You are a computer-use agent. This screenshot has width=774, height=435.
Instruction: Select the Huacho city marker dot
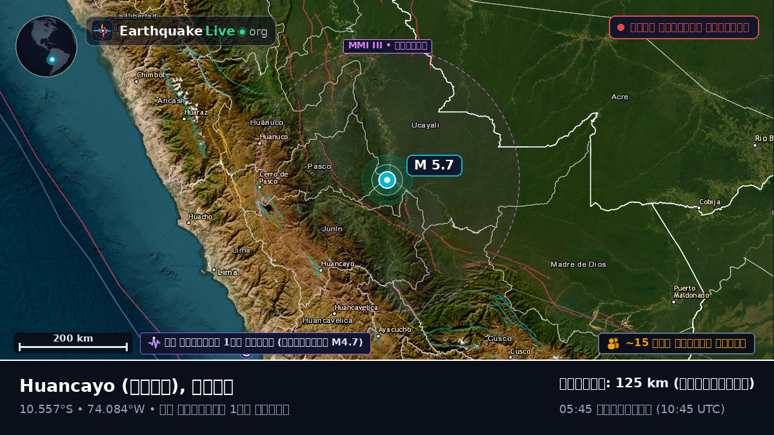(x=188, y=223)
